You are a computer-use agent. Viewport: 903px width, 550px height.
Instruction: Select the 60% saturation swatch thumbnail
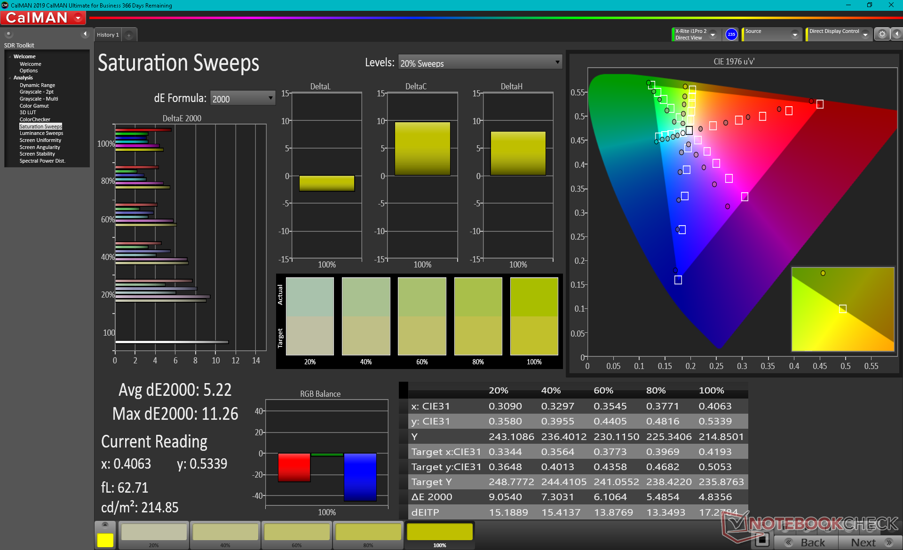[x=297, y=534]
